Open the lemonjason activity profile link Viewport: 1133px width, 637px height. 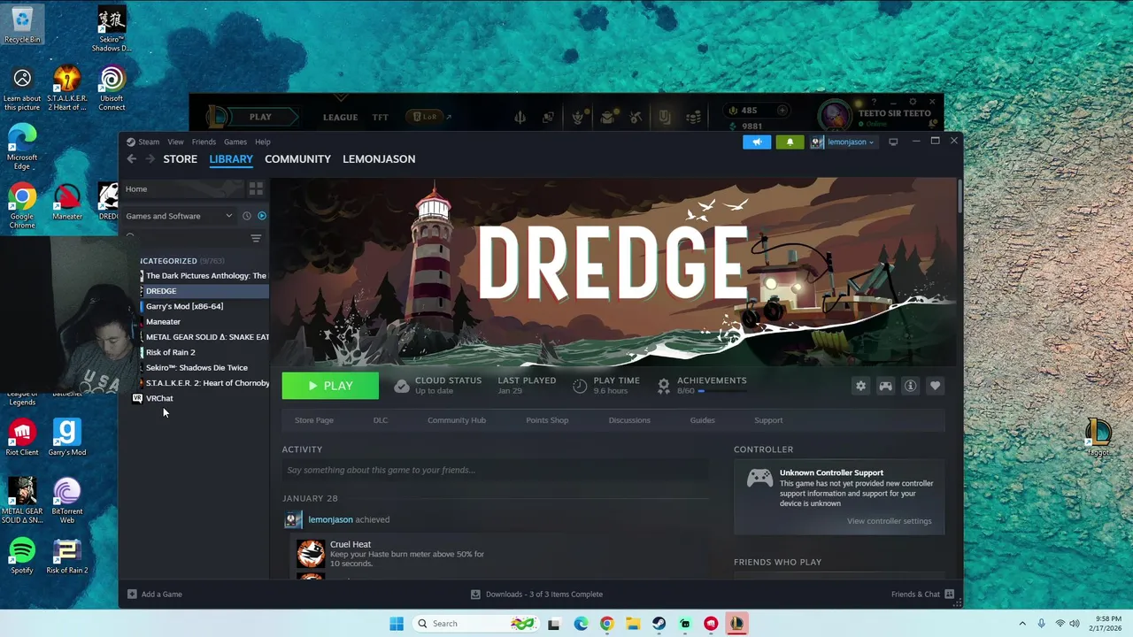(330, 519)
